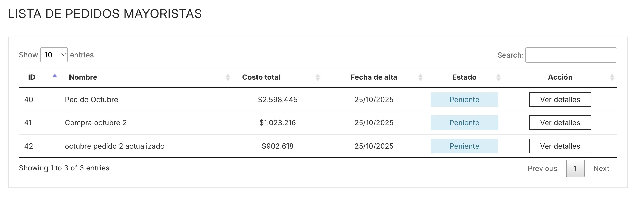View details for Pedido Octubre
638x198 pixels.
pos(560,100)
